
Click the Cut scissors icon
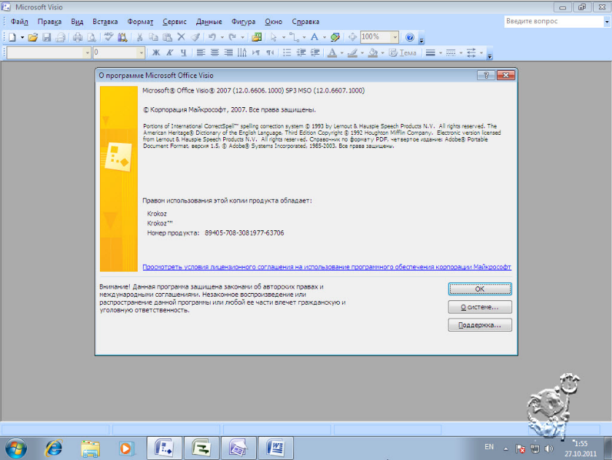(139, 37)
